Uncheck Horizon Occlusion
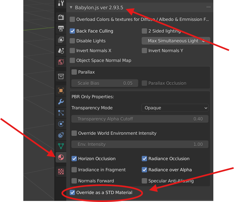Viewport: 234px width, 202px height. [x=74, y=159]
